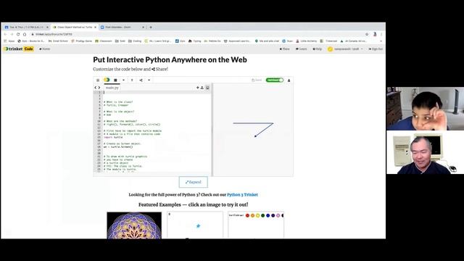Open the user account dropdown in navbar
Image resolution: width=464 pixels, height=261 pixels.
pyautogui.click(x=345, y=49)
